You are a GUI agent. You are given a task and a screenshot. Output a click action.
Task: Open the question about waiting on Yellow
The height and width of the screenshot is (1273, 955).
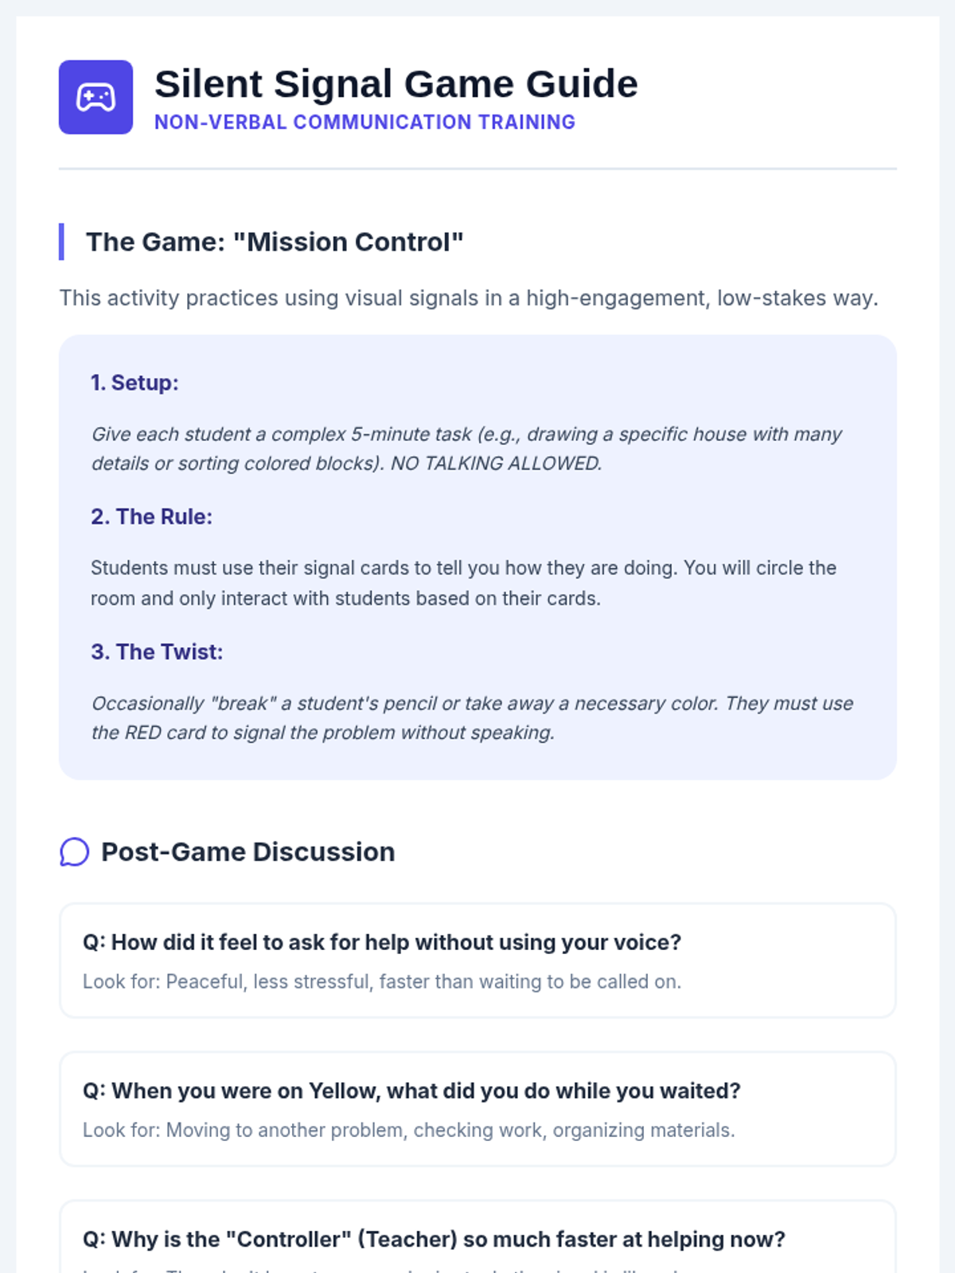coord(411,1091)
